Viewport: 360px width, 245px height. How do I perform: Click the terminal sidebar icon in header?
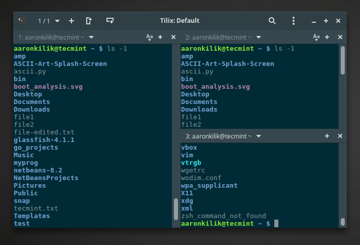point(22,21)
